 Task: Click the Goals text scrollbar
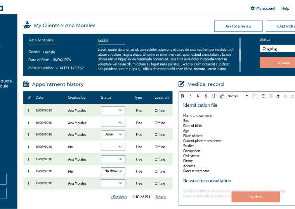pyautogui.click(x=240, y=54)
